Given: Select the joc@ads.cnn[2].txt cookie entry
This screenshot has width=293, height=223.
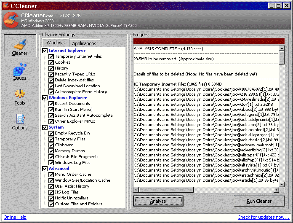Looking at the screenshot, I should point(206,125).
